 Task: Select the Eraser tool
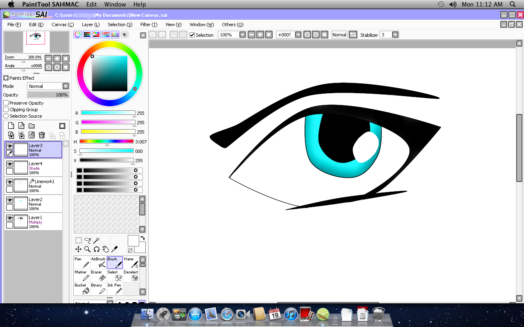coord(98,275)
